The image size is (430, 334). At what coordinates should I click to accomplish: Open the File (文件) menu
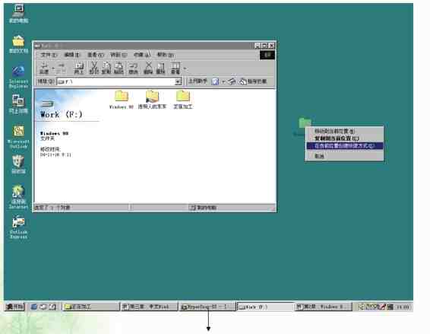[49, 55]
